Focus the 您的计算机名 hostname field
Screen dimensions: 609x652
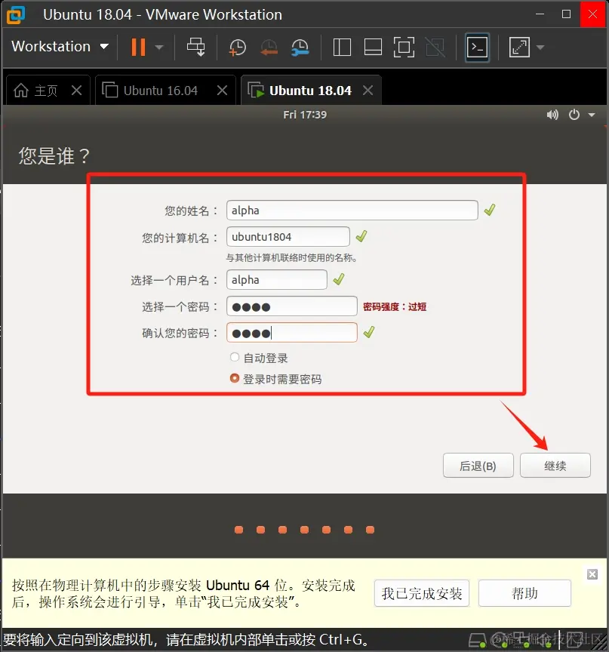(288, 237)
